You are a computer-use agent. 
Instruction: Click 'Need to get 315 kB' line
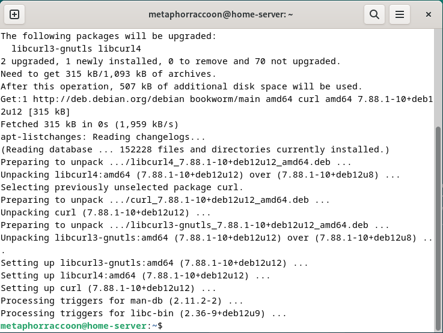pyautogui.click(x=108, y=74)
